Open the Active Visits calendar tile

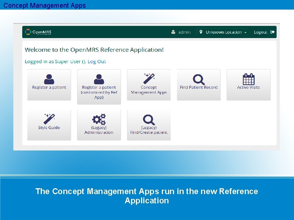coord(248,85)
